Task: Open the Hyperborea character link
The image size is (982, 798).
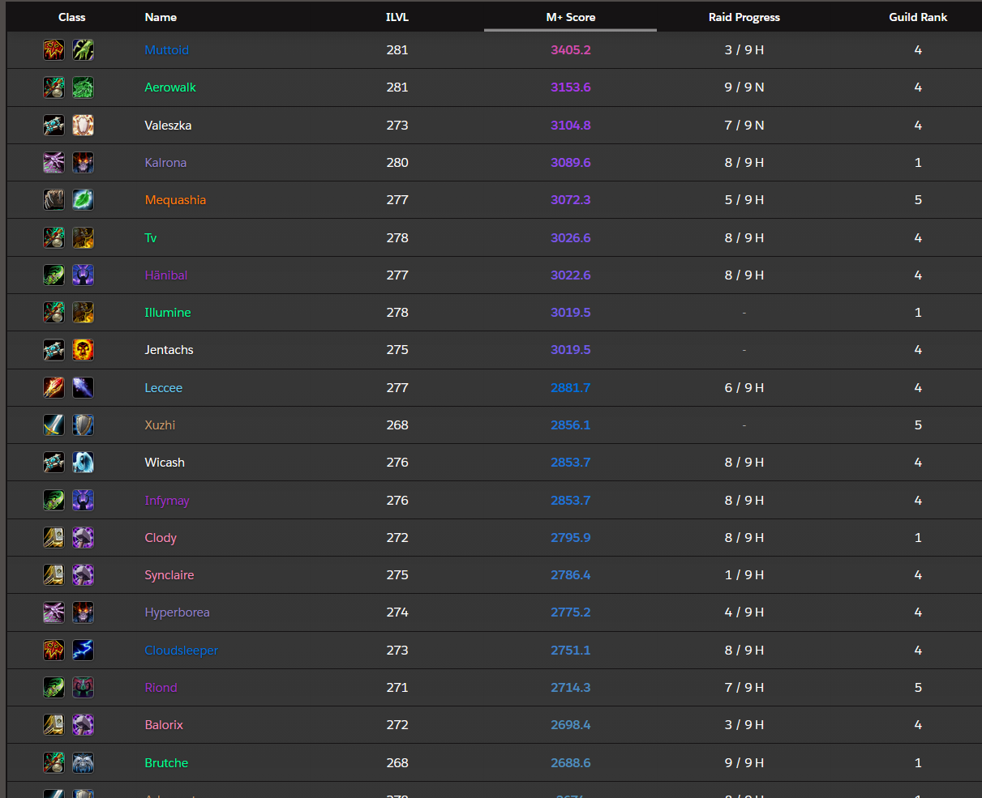Action: click(x=177, y=612)
